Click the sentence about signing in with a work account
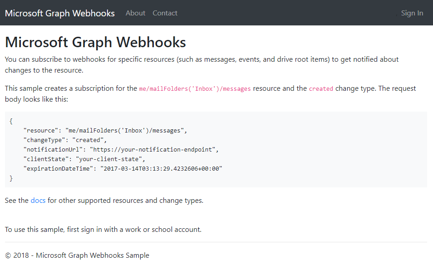The height and width of the screenshot is (270, 433). [103, 230]
